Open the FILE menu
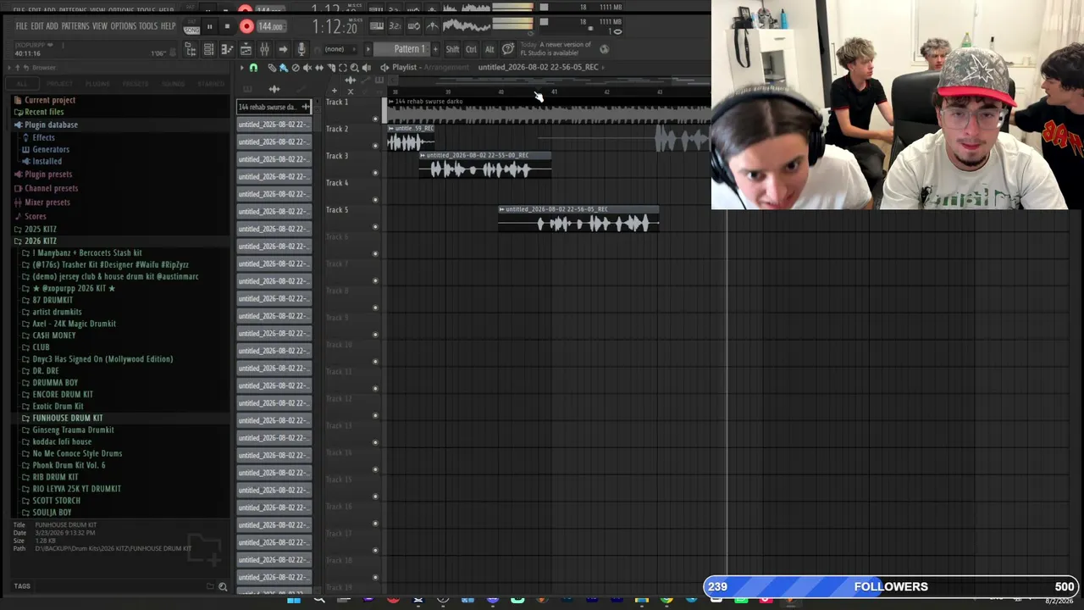The width and height of the screenshot is (1084, 610). pos(21,26)
